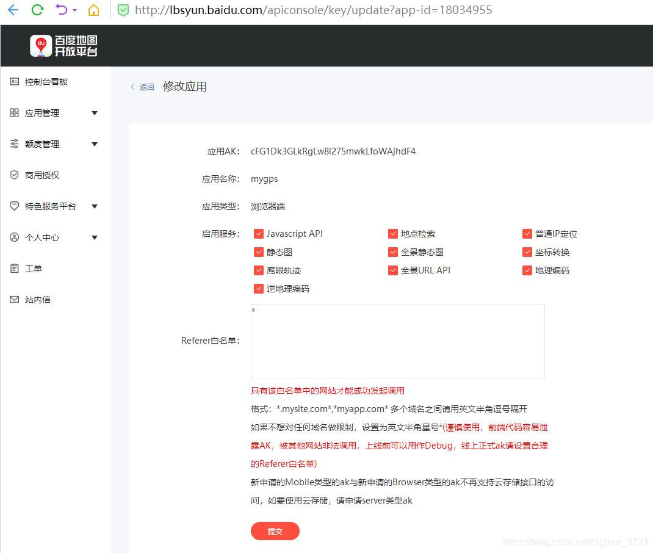Expand the 特色服务平台 arrow
The image size is (653, 553).
[x=95, y=206]
